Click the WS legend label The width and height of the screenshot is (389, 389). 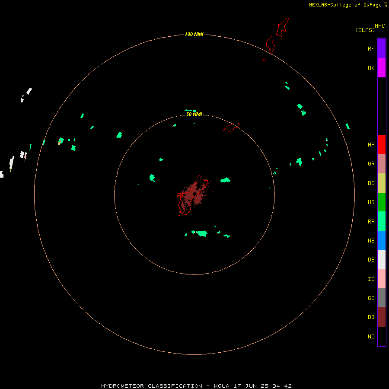pos(371,240)
